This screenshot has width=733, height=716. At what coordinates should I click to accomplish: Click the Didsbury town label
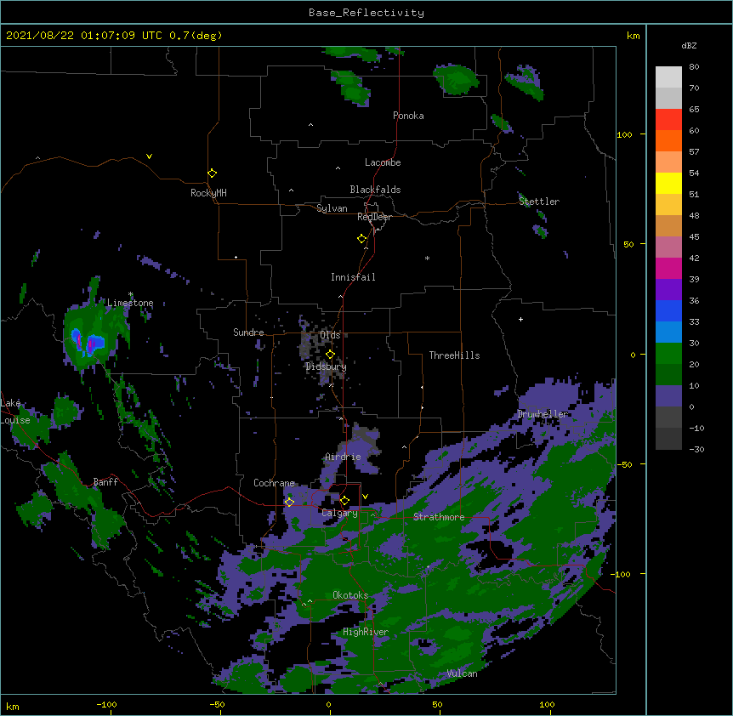tap(326, 367)
